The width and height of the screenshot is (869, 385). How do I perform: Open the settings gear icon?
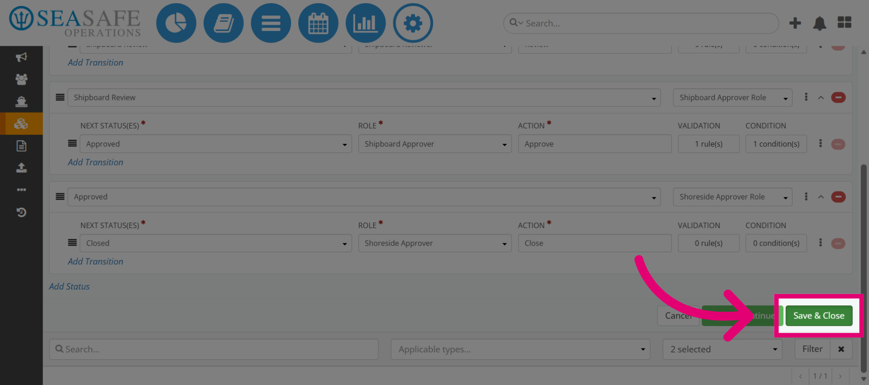(x=413, y=23)
